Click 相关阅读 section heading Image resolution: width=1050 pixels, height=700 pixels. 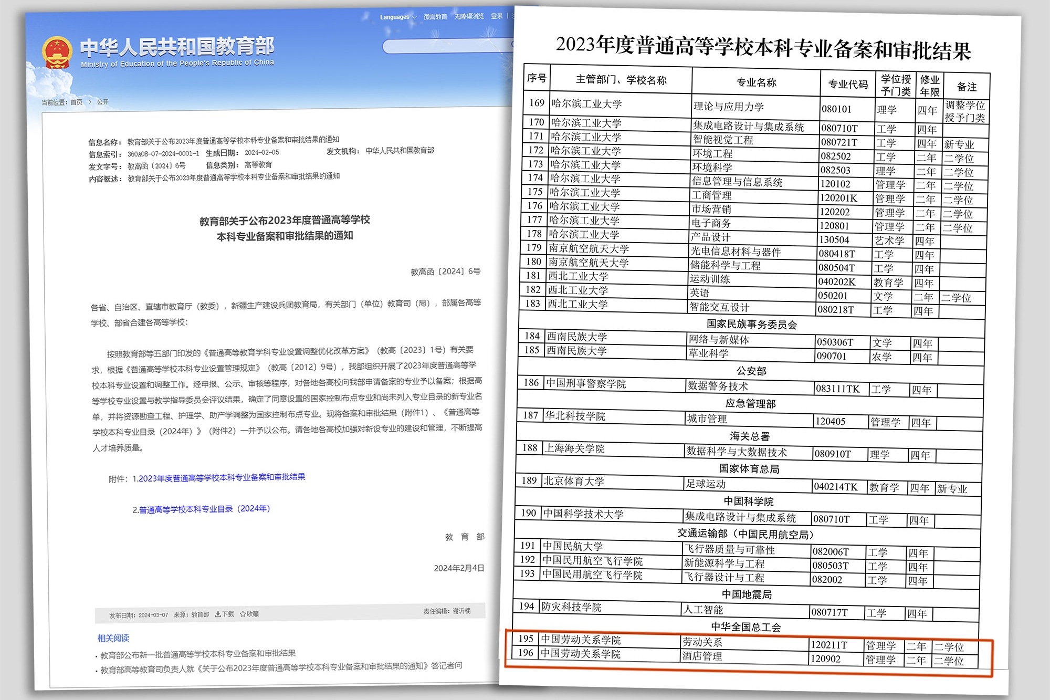(113, 638)
